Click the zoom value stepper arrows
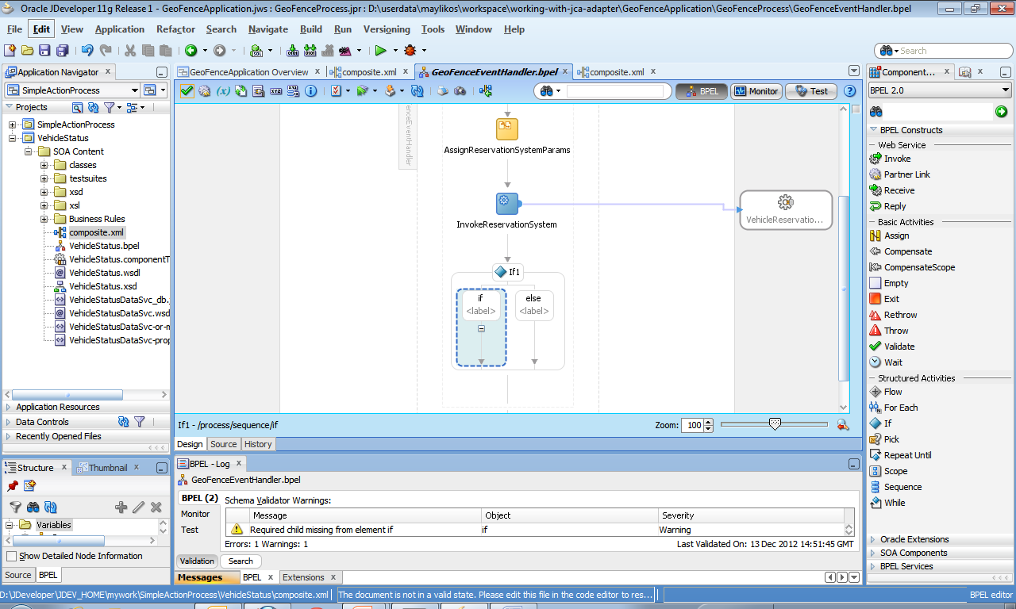The height and width of the screenshot is (609, 1016). pyautogui.click(x=709, y=425)
